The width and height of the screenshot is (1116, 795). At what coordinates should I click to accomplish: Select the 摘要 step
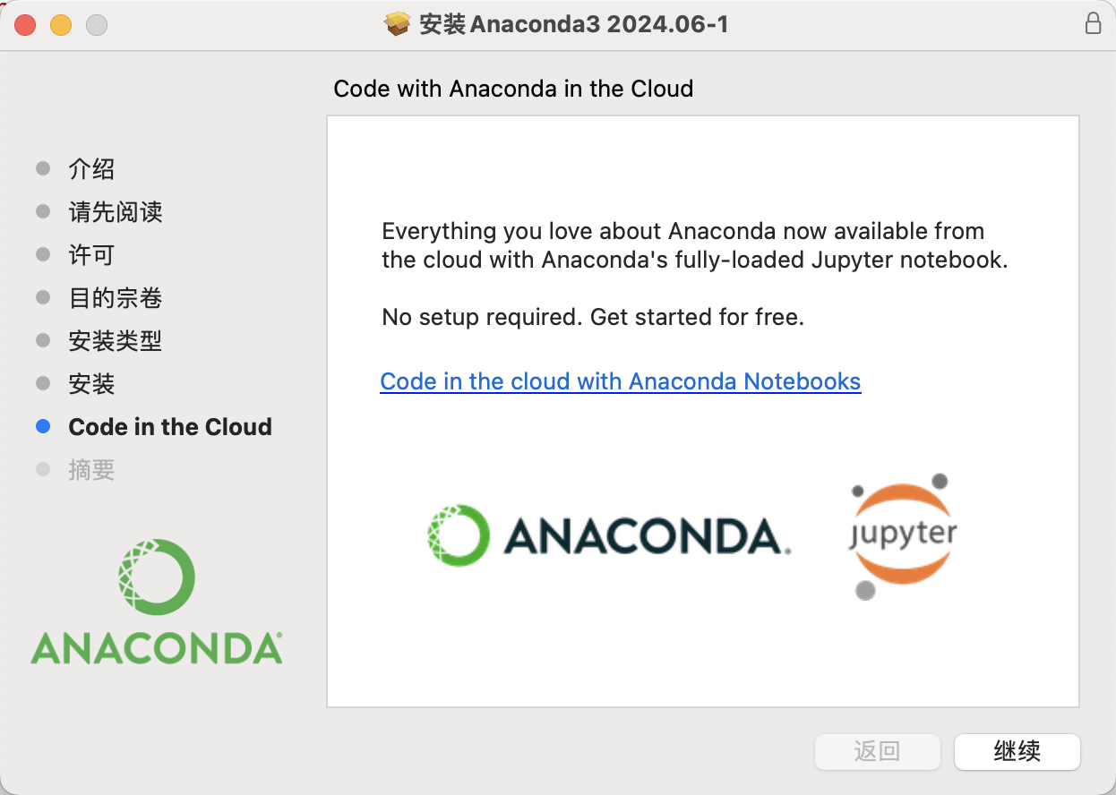[x=91, y=470]
